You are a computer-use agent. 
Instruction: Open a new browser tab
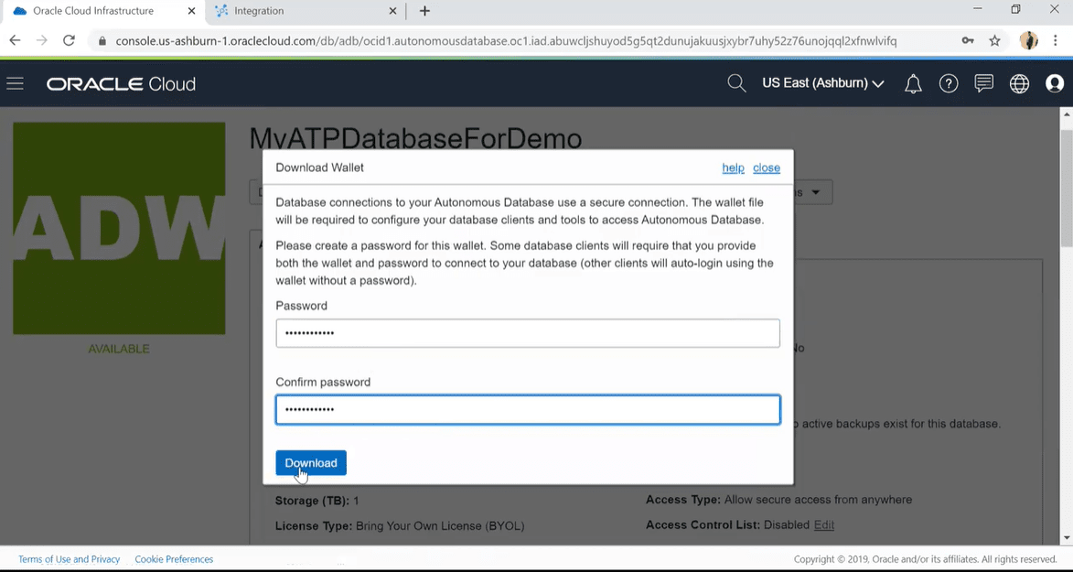pos(425,11)
